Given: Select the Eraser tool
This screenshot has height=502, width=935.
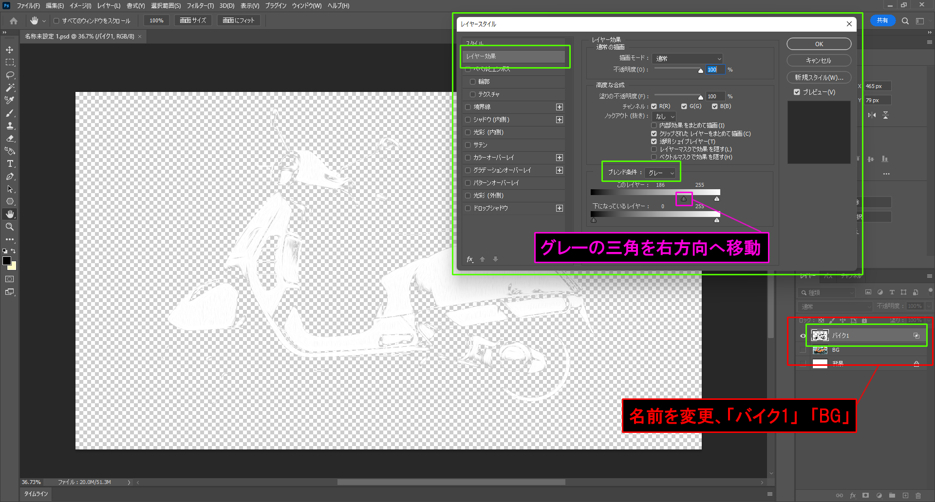Looking at the screenshot, I should click(10, 138).
